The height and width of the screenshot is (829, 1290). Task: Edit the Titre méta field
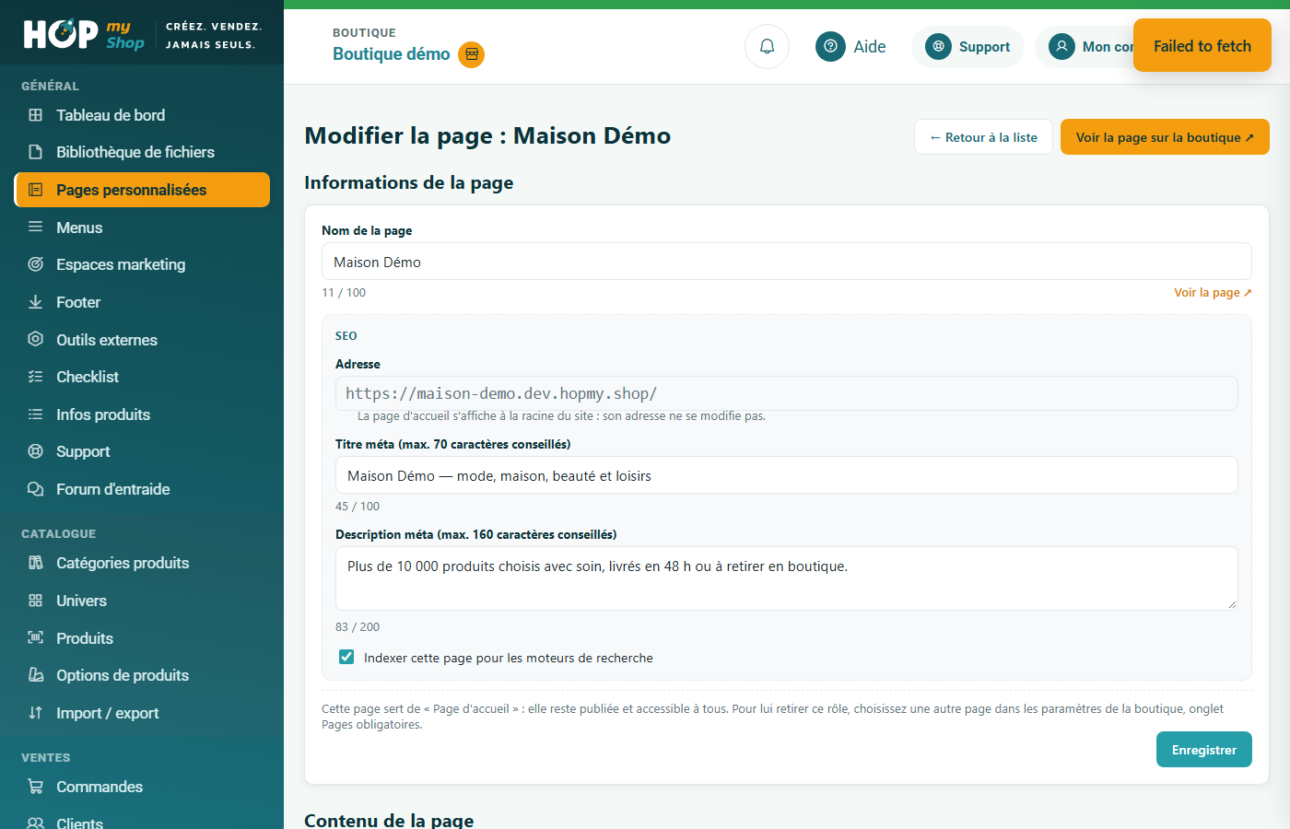coord(787,475)
